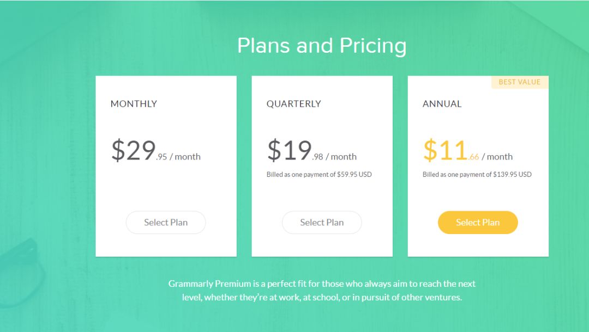Select the Monthly plan button
Image resolution: width=589 pixels, height=332 pixels.
pyautogui.click(x=166, y=223)
